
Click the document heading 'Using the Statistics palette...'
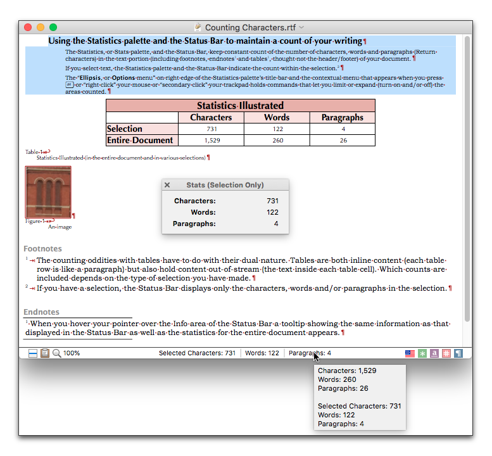207,41
